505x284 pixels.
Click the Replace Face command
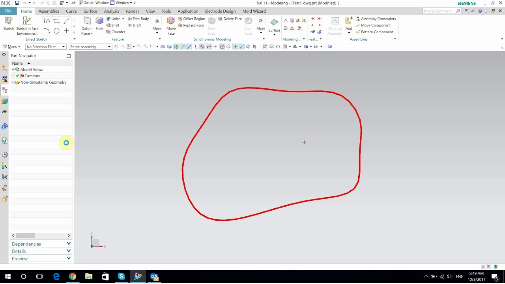click(191, 25)
